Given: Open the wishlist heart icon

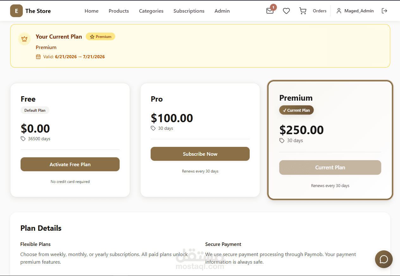Looking at the screenshot, I should [x=286, y=11].
